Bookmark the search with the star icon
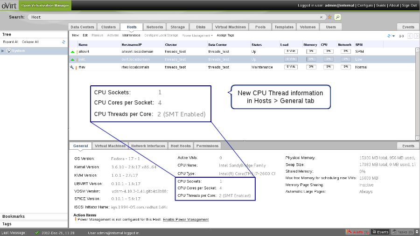420x236 pixels. pos(329,17)
